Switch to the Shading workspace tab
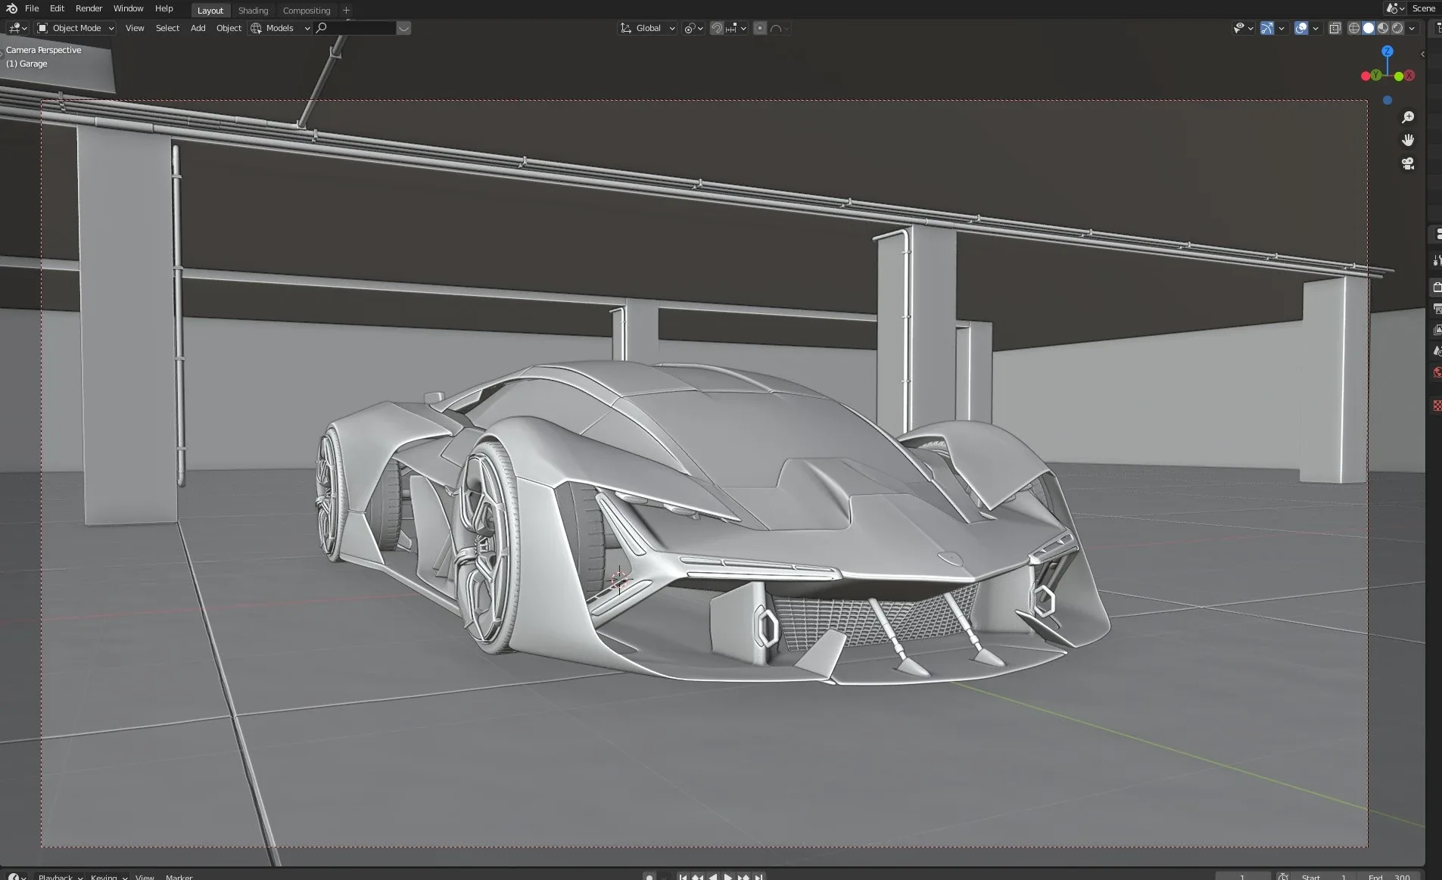1442x880 pixels. (253, 10)
